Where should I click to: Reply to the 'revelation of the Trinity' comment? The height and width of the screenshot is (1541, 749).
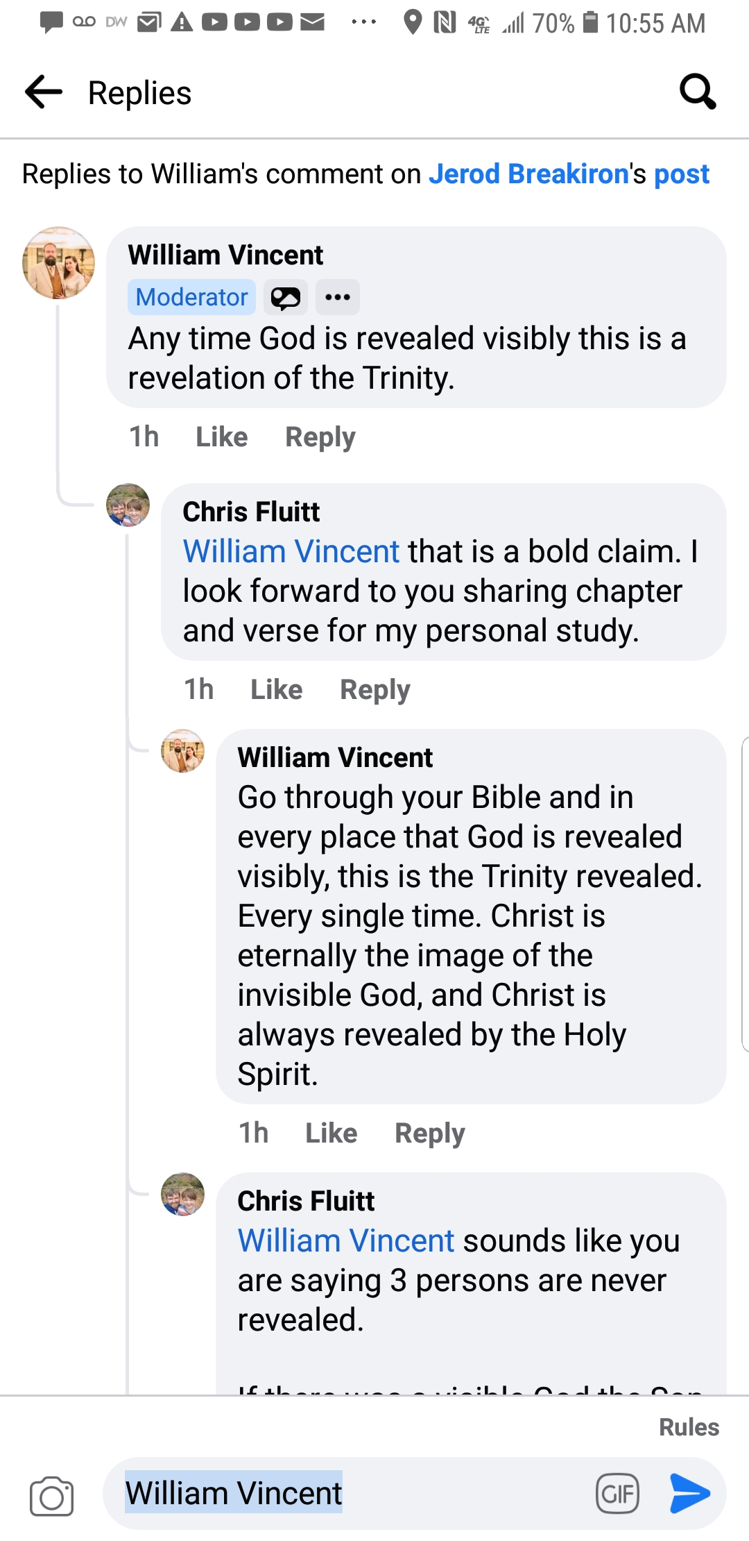[320, 437]
